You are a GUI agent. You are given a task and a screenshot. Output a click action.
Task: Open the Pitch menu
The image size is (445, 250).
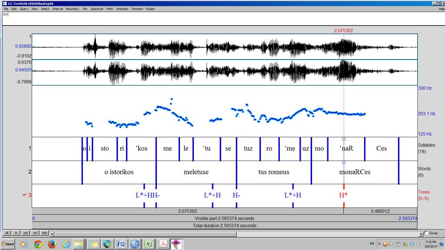coord(110,9)
